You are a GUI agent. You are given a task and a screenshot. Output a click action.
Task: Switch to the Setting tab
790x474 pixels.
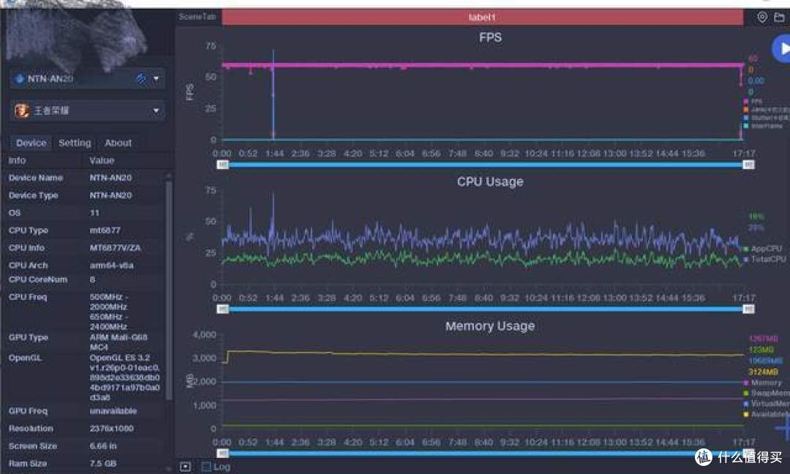75,143
